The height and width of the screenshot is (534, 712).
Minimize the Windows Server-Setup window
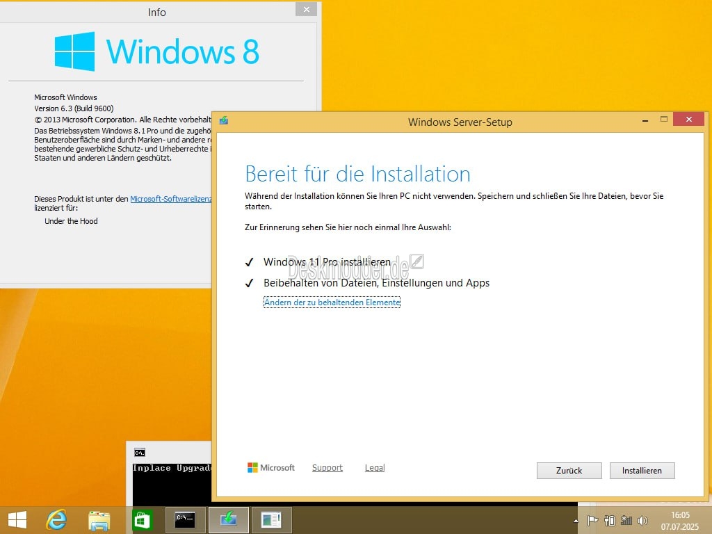pos(645,120)
